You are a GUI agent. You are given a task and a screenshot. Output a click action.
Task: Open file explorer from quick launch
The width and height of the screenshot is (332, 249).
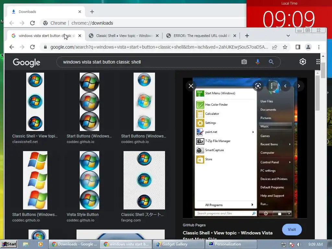point(26,244)
